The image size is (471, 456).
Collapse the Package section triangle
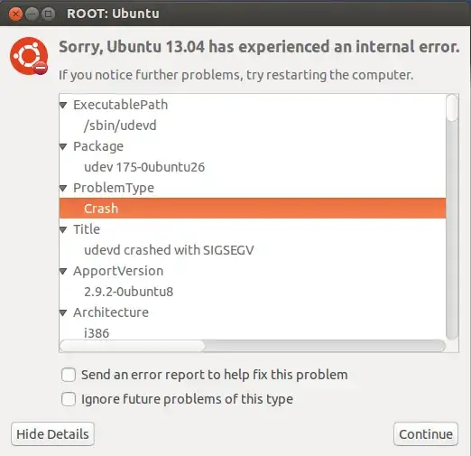pos(63,147)
